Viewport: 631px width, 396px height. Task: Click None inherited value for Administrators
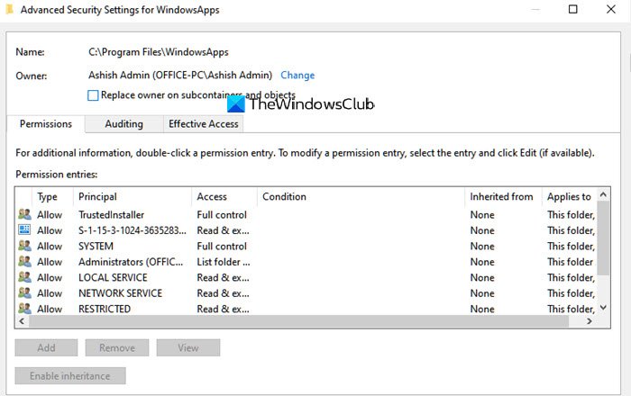point(482,262)
